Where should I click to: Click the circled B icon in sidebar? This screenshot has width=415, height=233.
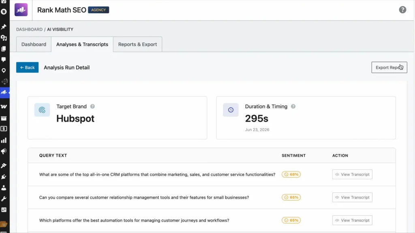(4, 12)
